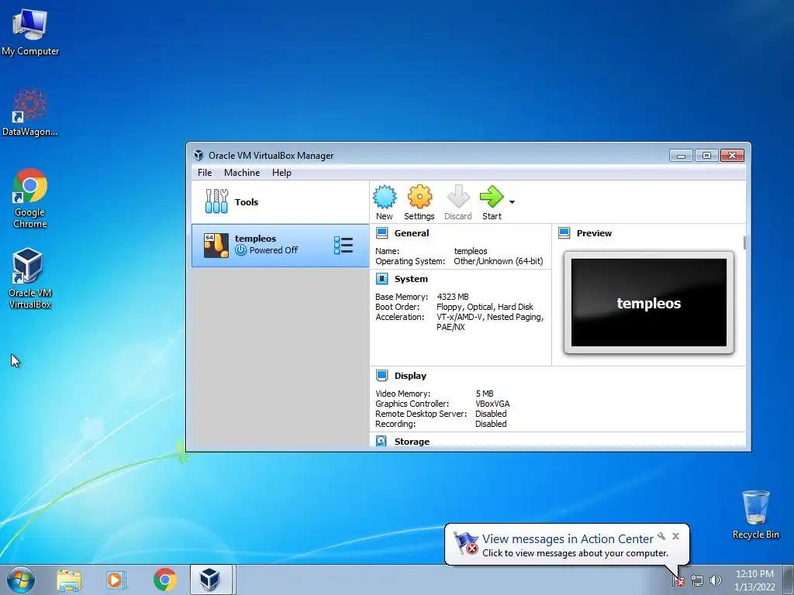Select the Oracle VM VirtualBox desktop shortcut
The width and height of the screenshot is (794, 595).
tap(30, 278)
